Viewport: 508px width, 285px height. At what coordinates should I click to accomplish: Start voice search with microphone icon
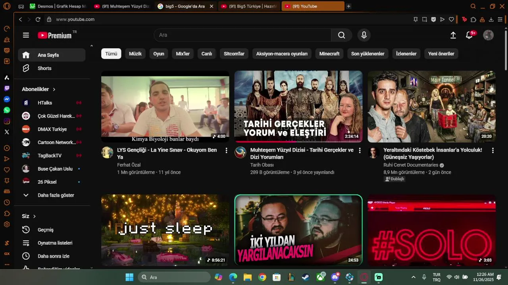click(364, 35)
